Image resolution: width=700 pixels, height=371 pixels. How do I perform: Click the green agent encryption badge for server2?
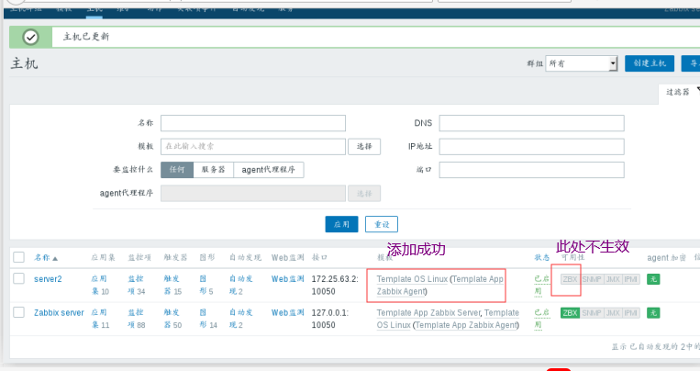coord(653,279)
